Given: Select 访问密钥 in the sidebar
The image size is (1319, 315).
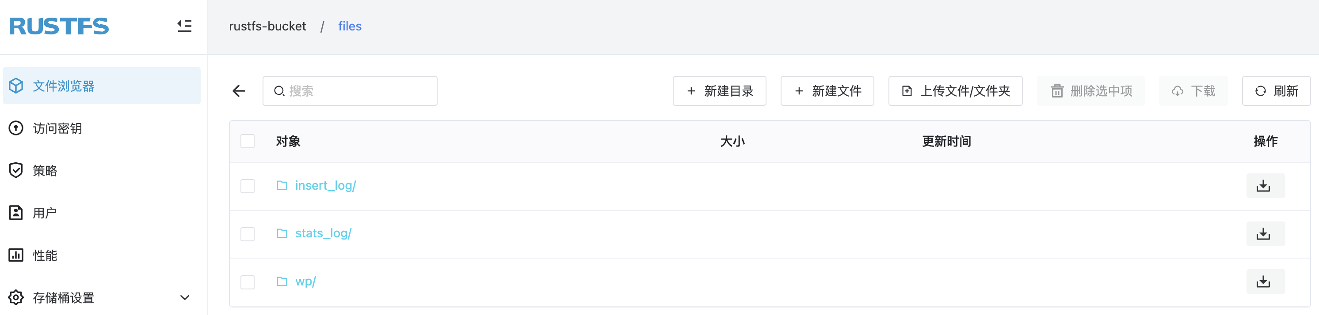Looking at the screenshot, I should pyautogui.click(x=58, y=128).
